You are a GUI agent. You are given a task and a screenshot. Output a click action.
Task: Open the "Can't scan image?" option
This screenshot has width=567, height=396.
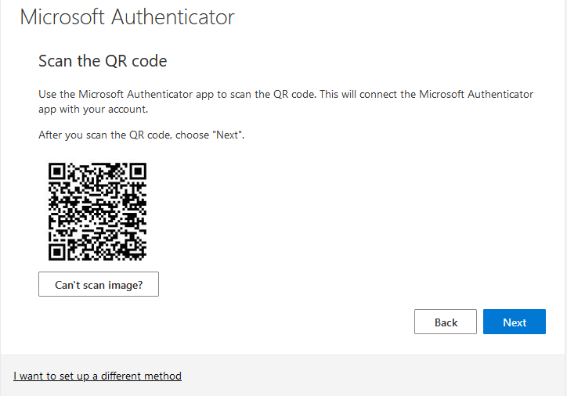[99, 284]
